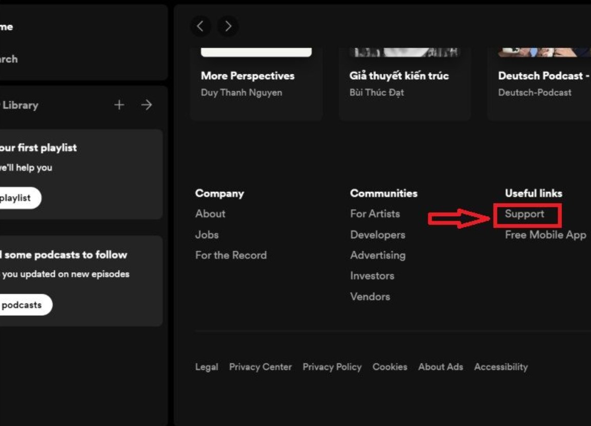Open the Accessibility footer link

pos(501,367)
